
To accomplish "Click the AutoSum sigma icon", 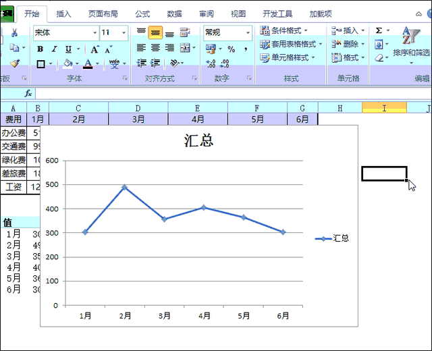I will click(x=379, y=30).
